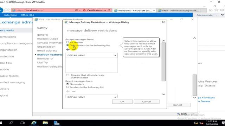Click the remove minus icon under Reject messages
225x126 pixels.
[x=73, y=91]
